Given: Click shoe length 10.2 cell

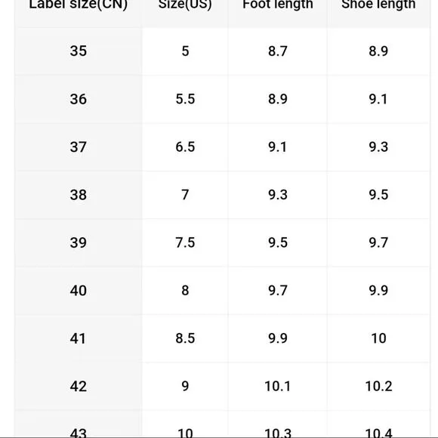Looking at the screenshot, I should [378, 387].
